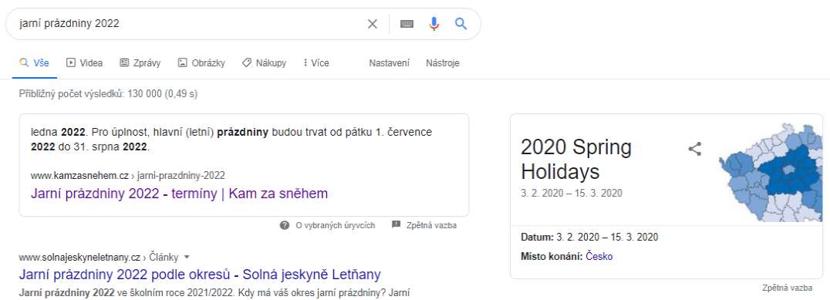Screen dimensions: 830x300
Task: Expand arrow next to solnajeskyneletnany.cz Články
Action: (187, 257)
